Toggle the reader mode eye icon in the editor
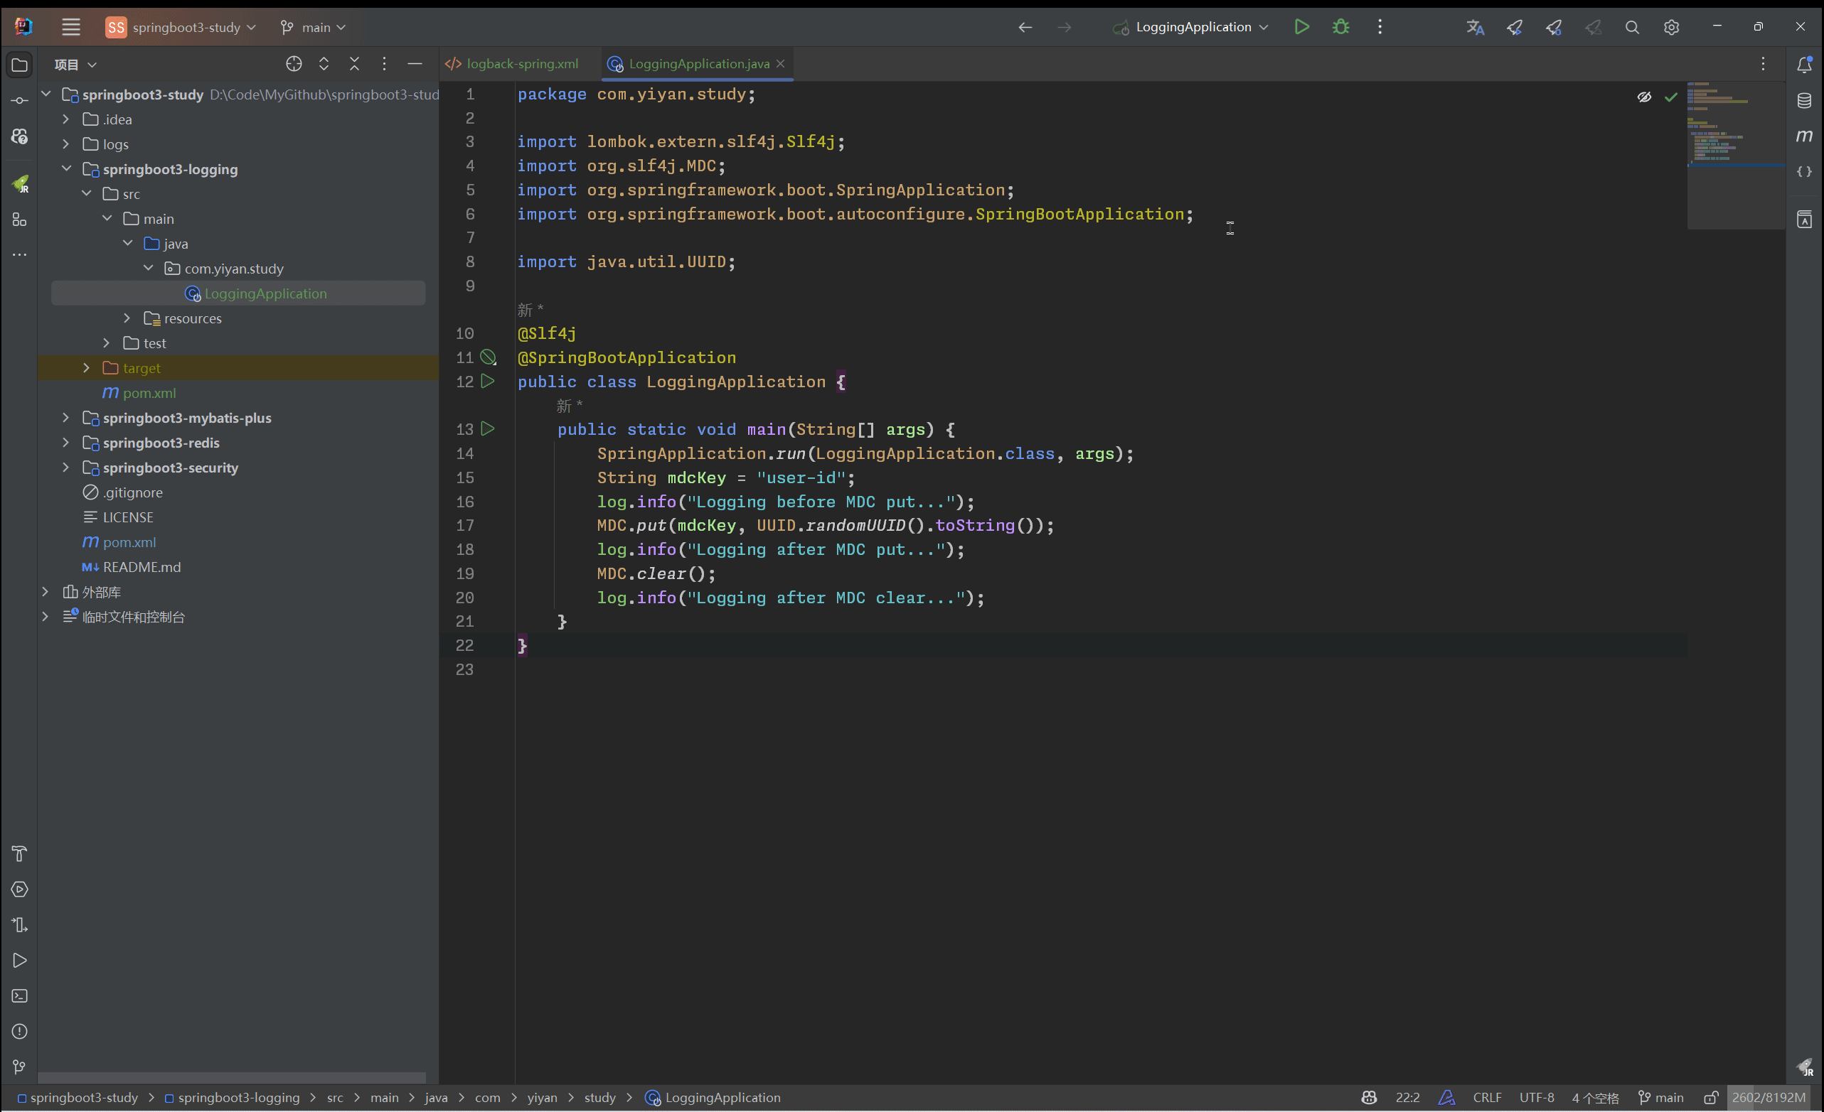This screenshot has width=1824, height=1112. [1644, 97]
